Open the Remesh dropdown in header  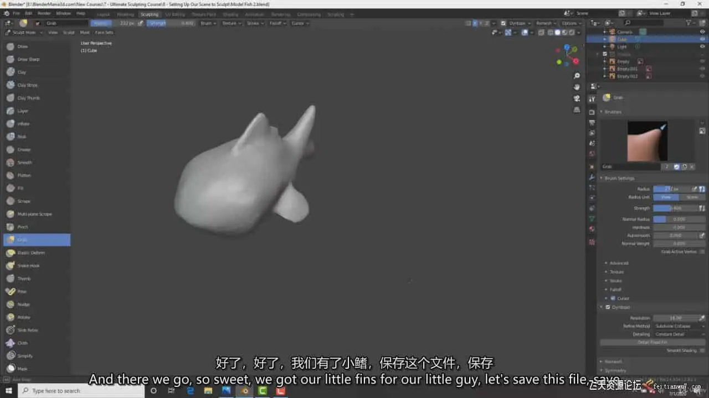pyautogui.click(x=546, y=23)
